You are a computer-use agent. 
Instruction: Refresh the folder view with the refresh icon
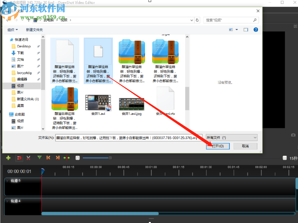pyautogui.click(x=197, y=20)
